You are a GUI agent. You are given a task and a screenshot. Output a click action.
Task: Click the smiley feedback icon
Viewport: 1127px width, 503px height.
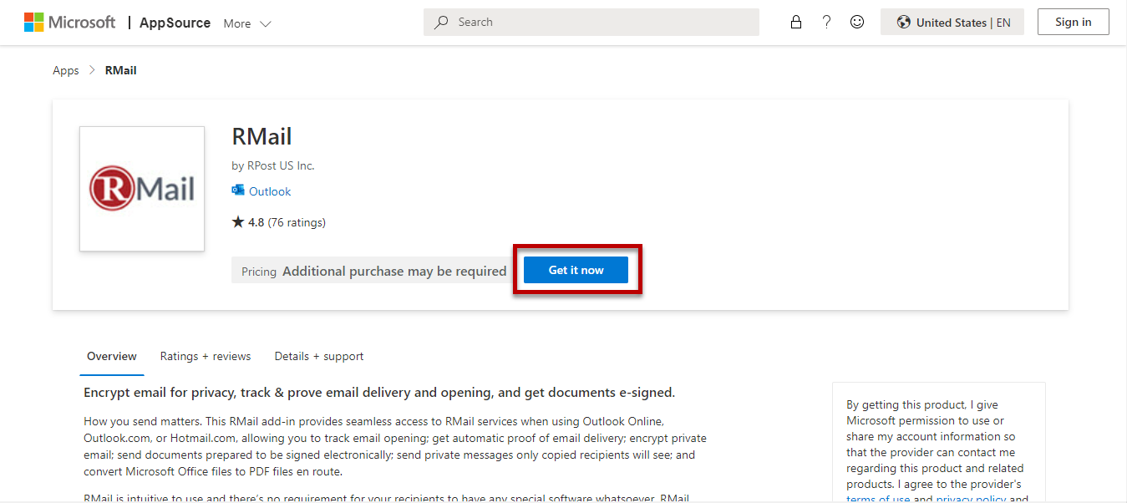pyautogui.click(x=856, y=22)
